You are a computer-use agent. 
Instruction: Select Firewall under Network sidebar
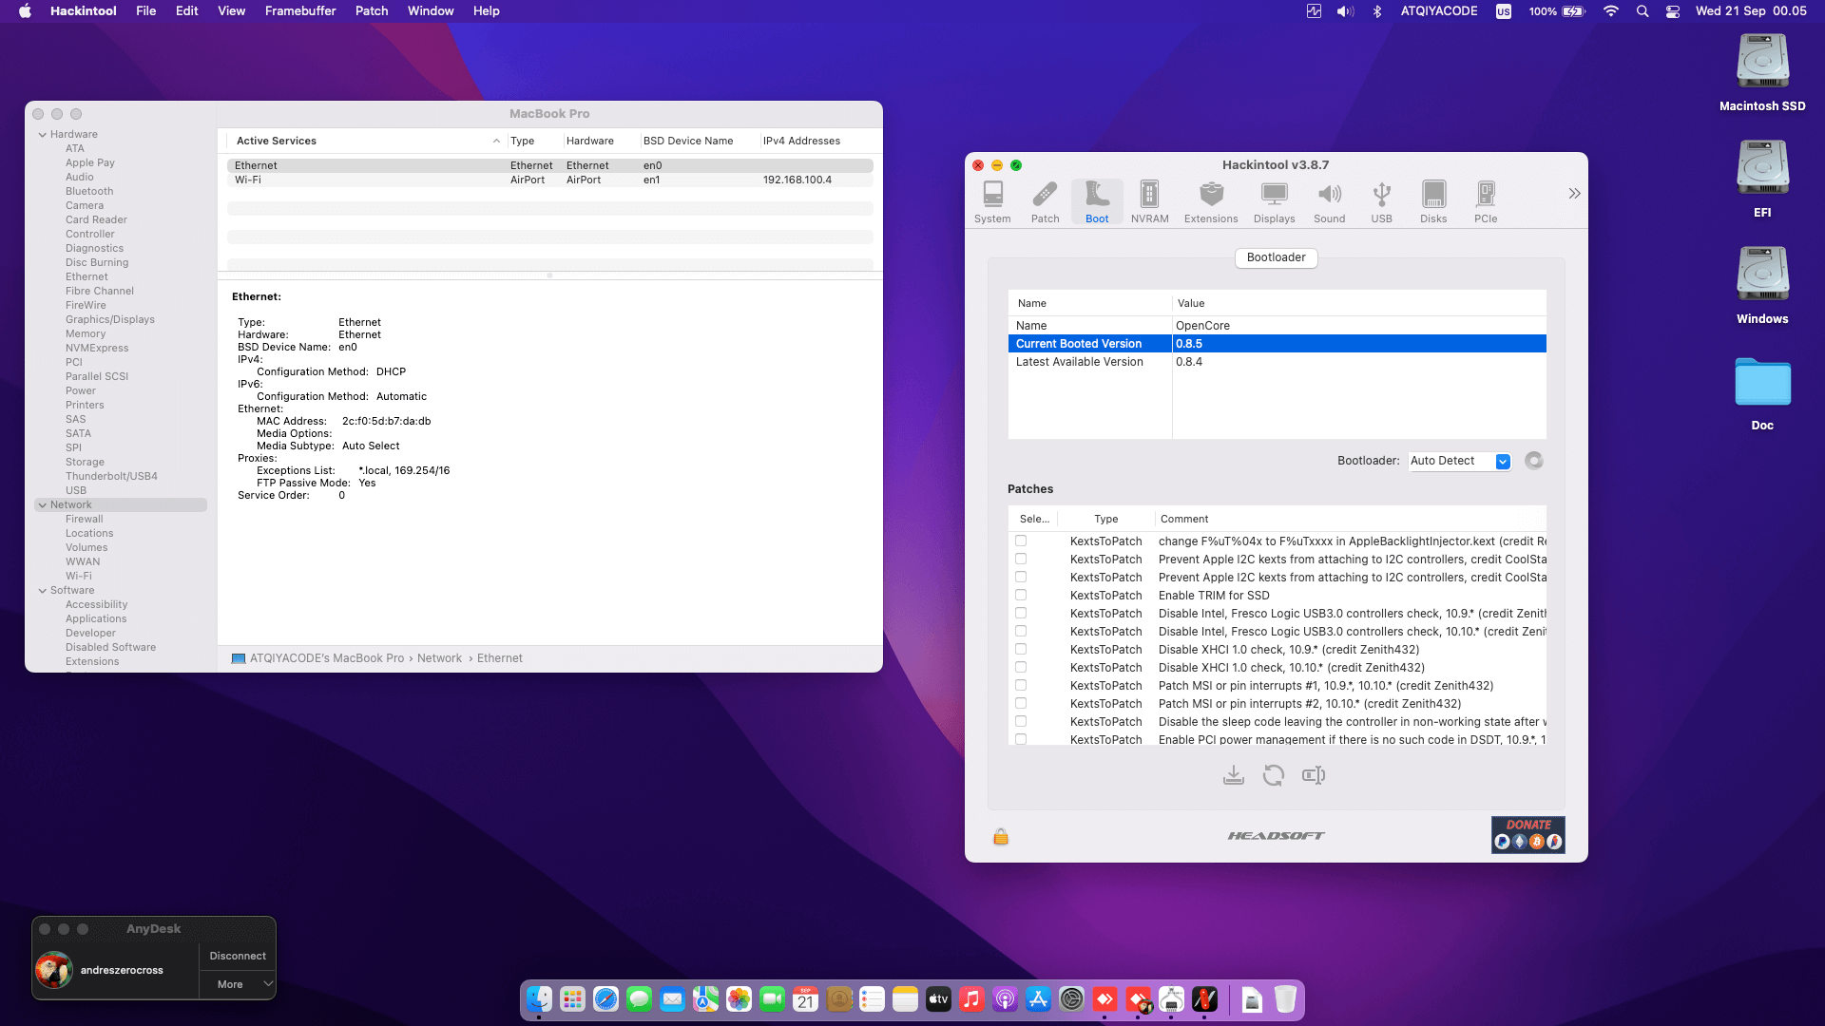84,519
